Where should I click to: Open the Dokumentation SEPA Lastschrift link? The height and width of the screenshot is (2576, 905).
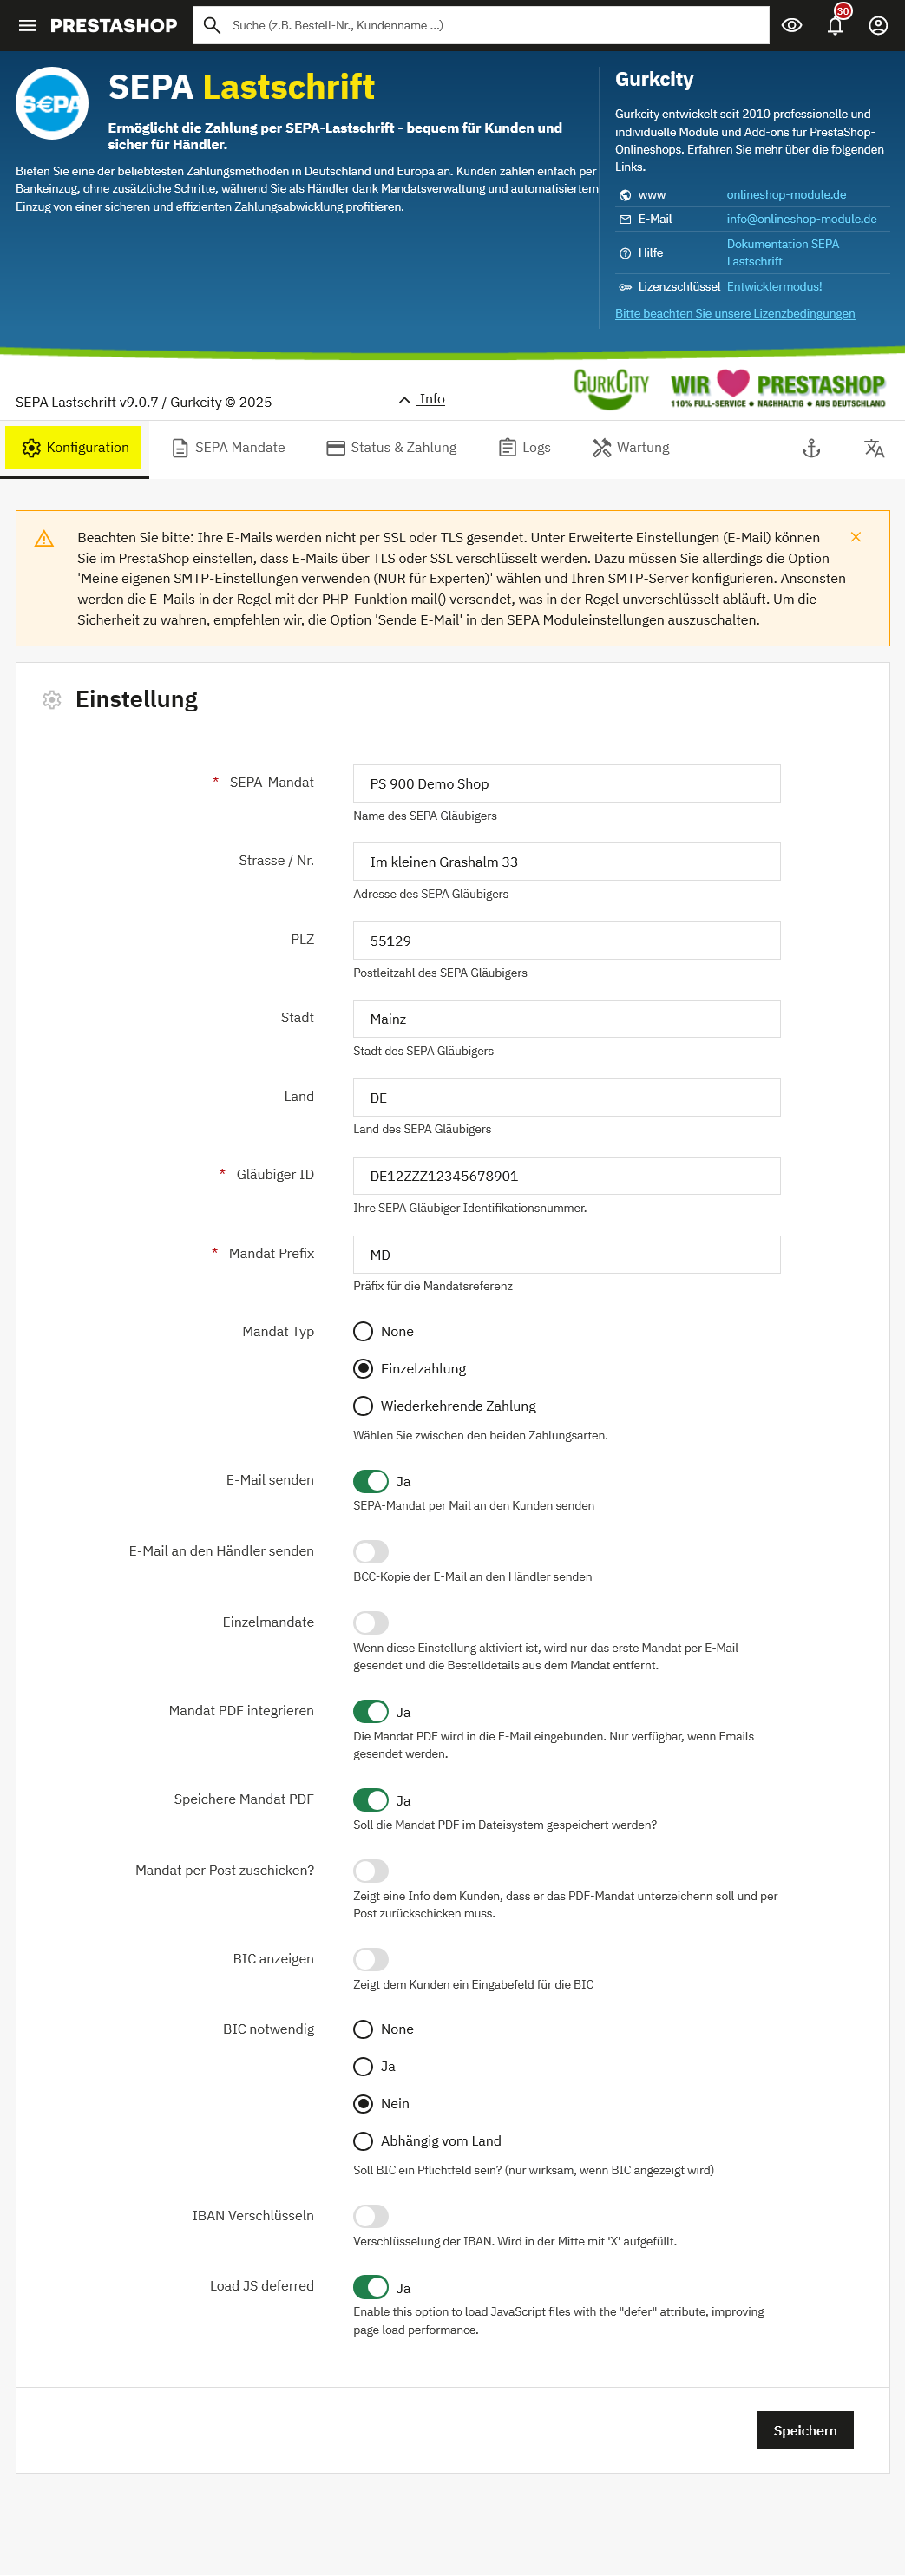pos(782,252)
